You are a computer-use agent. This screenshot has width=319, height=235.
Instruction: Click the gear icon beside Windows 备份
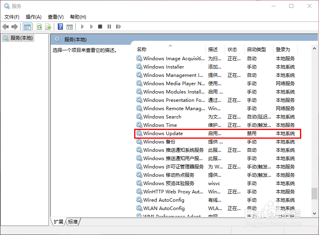[x=139, y=142]
